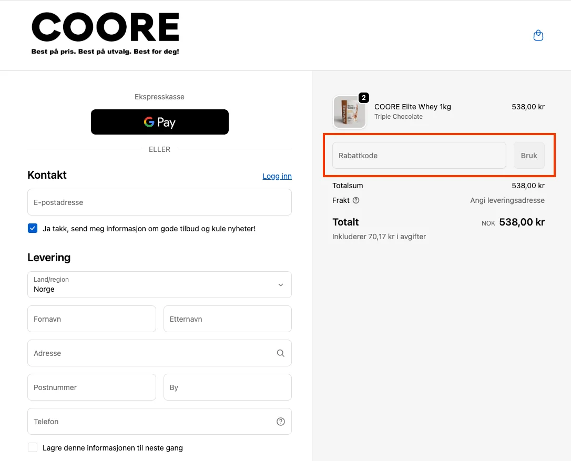Focus the Rabattkode input field
The width and height of the screenshot is (571, 461).
pos(419,156)
